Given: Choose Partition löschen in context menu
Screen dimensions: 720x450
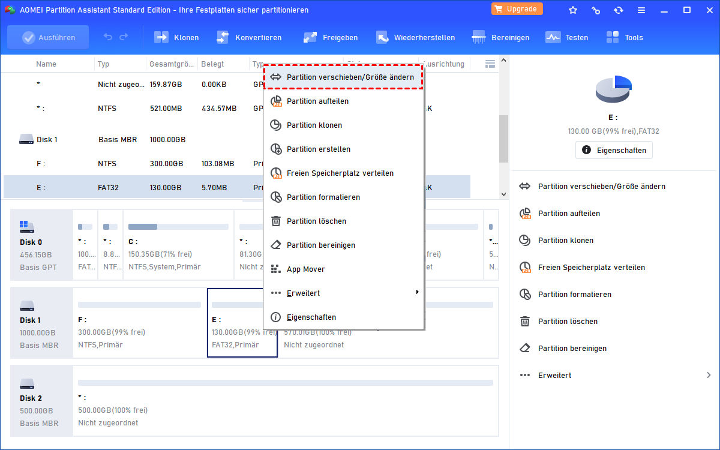Looking at the screenshot, I should (344, 221).
